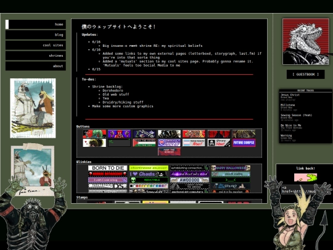Click 'Make some more custom graphics' text
Image resolution: width=333 pixels, height=250 pixels.
click(123, 106)
